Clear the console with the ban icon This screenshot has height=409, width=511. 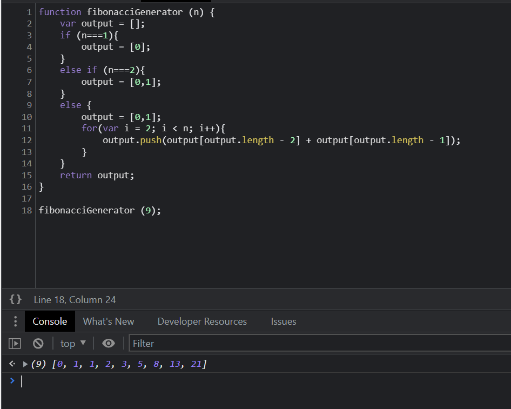click(38, 344)
